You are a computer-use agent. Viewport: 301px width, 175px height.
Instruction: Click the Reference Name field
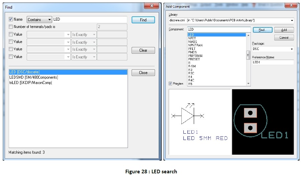pos(272,62)
